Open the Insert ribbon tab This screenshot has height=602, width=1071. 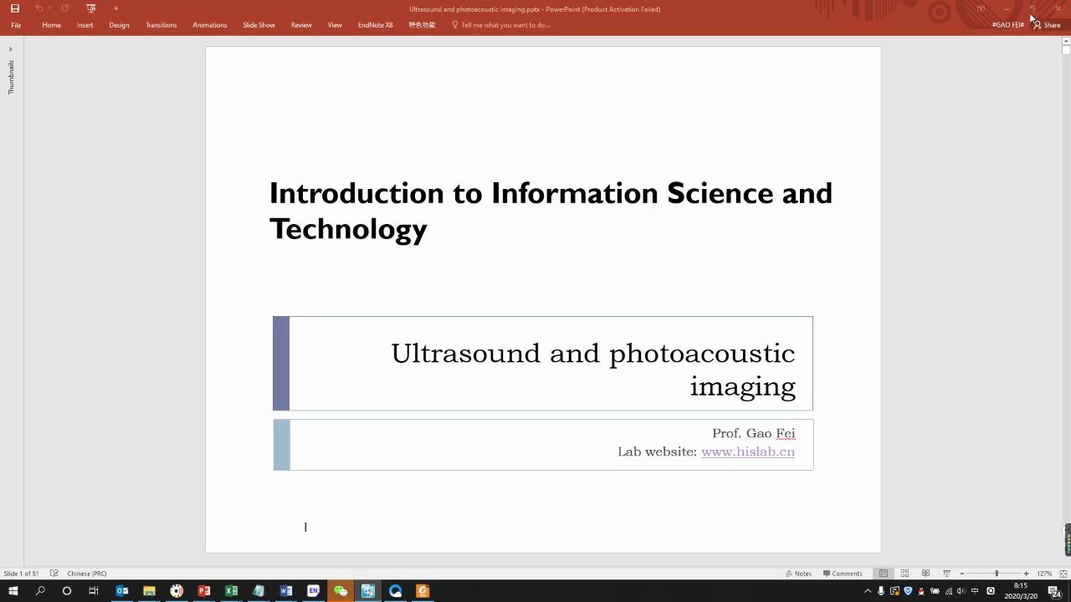[85, 25]
